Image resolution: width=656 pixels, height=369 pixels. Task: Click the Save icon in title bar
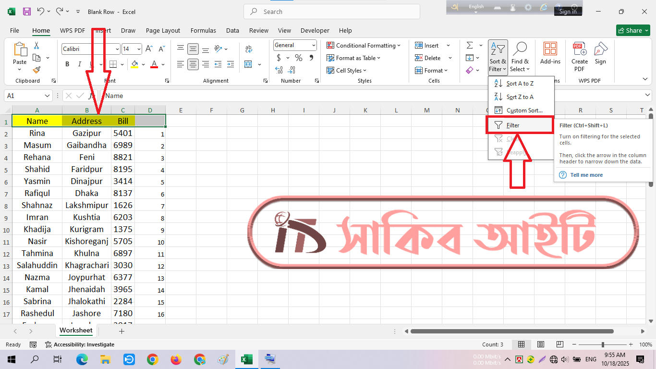tap(27, 12)
